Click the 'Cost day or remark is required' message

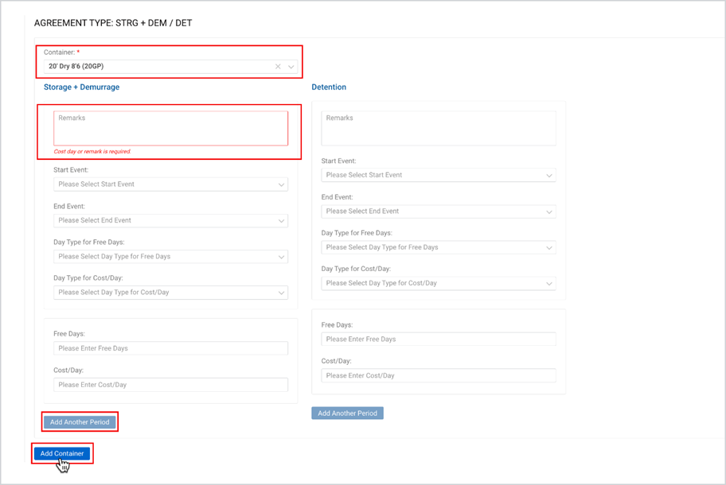pyautogui.click(x=92, y=151)
